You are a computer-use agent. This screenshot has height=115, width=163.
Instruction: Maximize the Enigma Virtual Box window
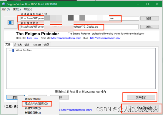click(x=147, y=4)
